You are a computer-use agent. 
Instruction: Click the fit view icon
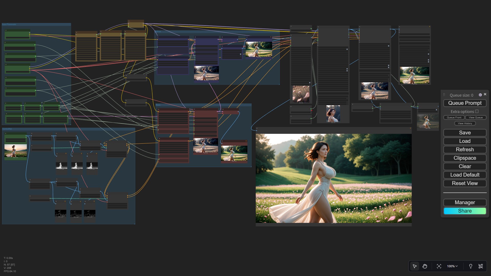tap(439, 266)
